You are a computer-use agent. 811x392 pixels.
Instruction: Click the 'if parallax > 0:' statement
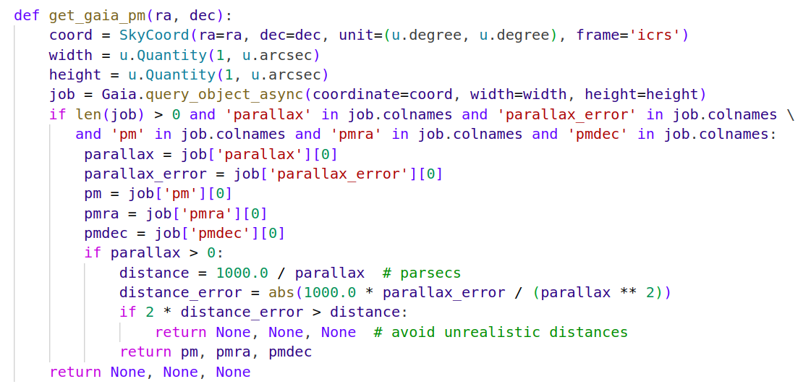click(154, 253)
